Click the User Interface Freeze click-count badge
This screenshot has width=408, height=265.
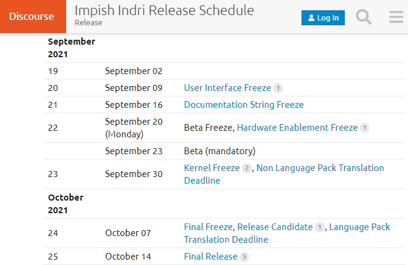(277, 88)
